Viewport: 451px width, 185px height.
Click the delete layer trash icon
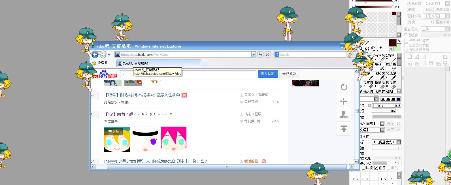click(431, 63)
